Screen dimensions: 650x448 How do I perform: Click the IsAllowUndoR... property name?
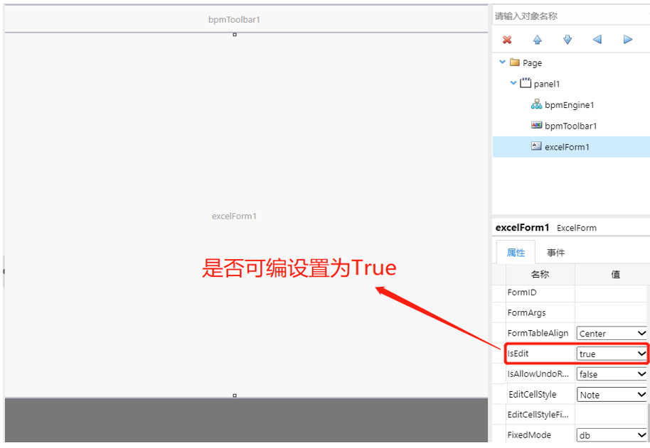pos(538,374)
